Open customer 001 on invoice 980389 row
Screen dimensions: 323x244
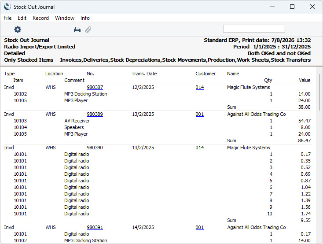(x=200, y=114)
